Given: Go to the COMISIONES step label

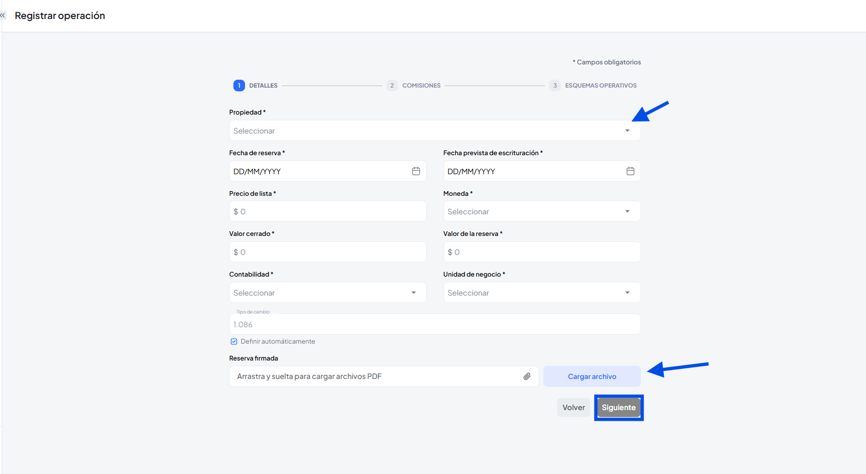Looking at the screenshot, I should [421, 86].
